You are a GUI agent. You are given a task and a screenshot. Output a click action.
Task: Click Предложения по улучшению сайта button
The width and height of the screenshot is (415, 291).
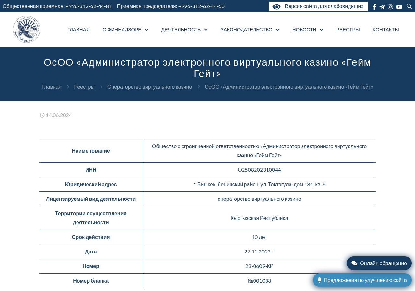[362, 280]
